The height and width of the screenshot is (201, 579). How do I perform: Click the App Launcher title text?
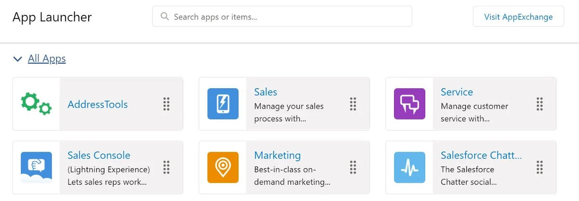[x=52, y=17]
